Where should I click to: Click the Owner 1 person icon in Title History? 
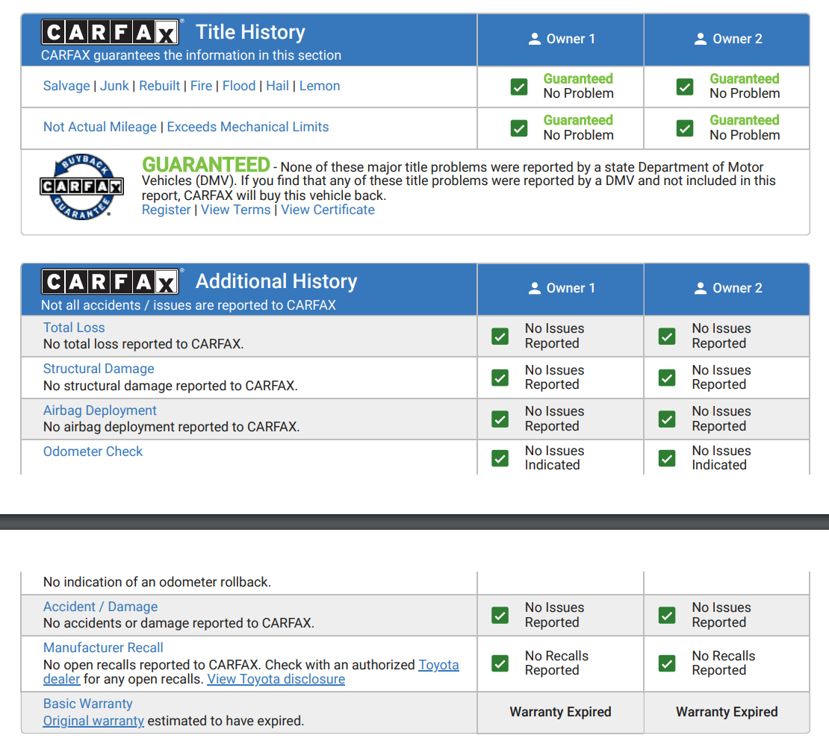(534, 39)
